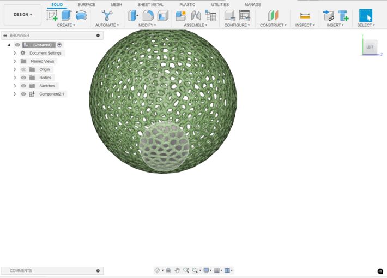Select the Joint tool icon
Viewport: 387px width, 278px height.
(196, 16)
